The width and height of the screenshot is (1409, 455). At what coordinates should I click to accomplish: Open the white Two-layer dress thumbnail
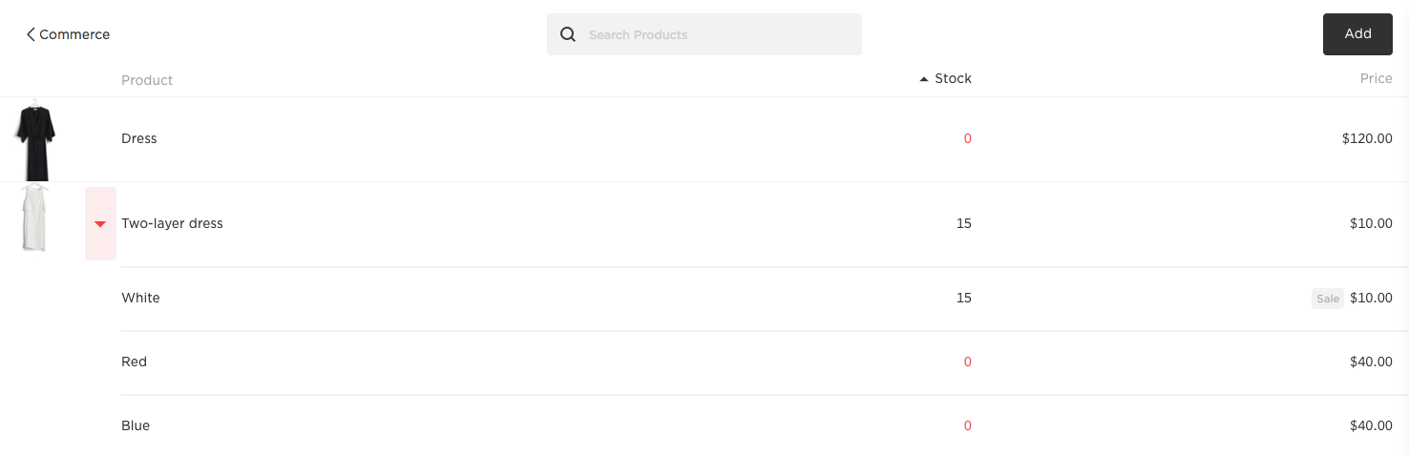34,219
